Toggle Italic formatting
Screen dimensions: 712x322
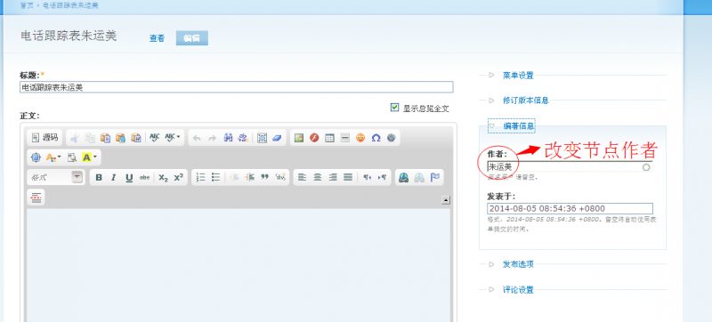[x=114, y=178]
